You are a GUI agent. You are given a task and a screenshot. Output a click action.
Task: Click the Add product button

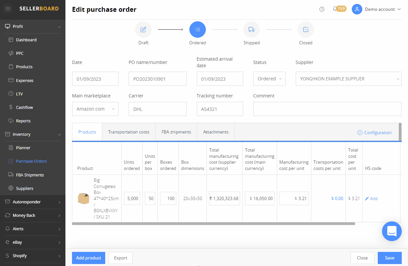(x=88, y=258)
